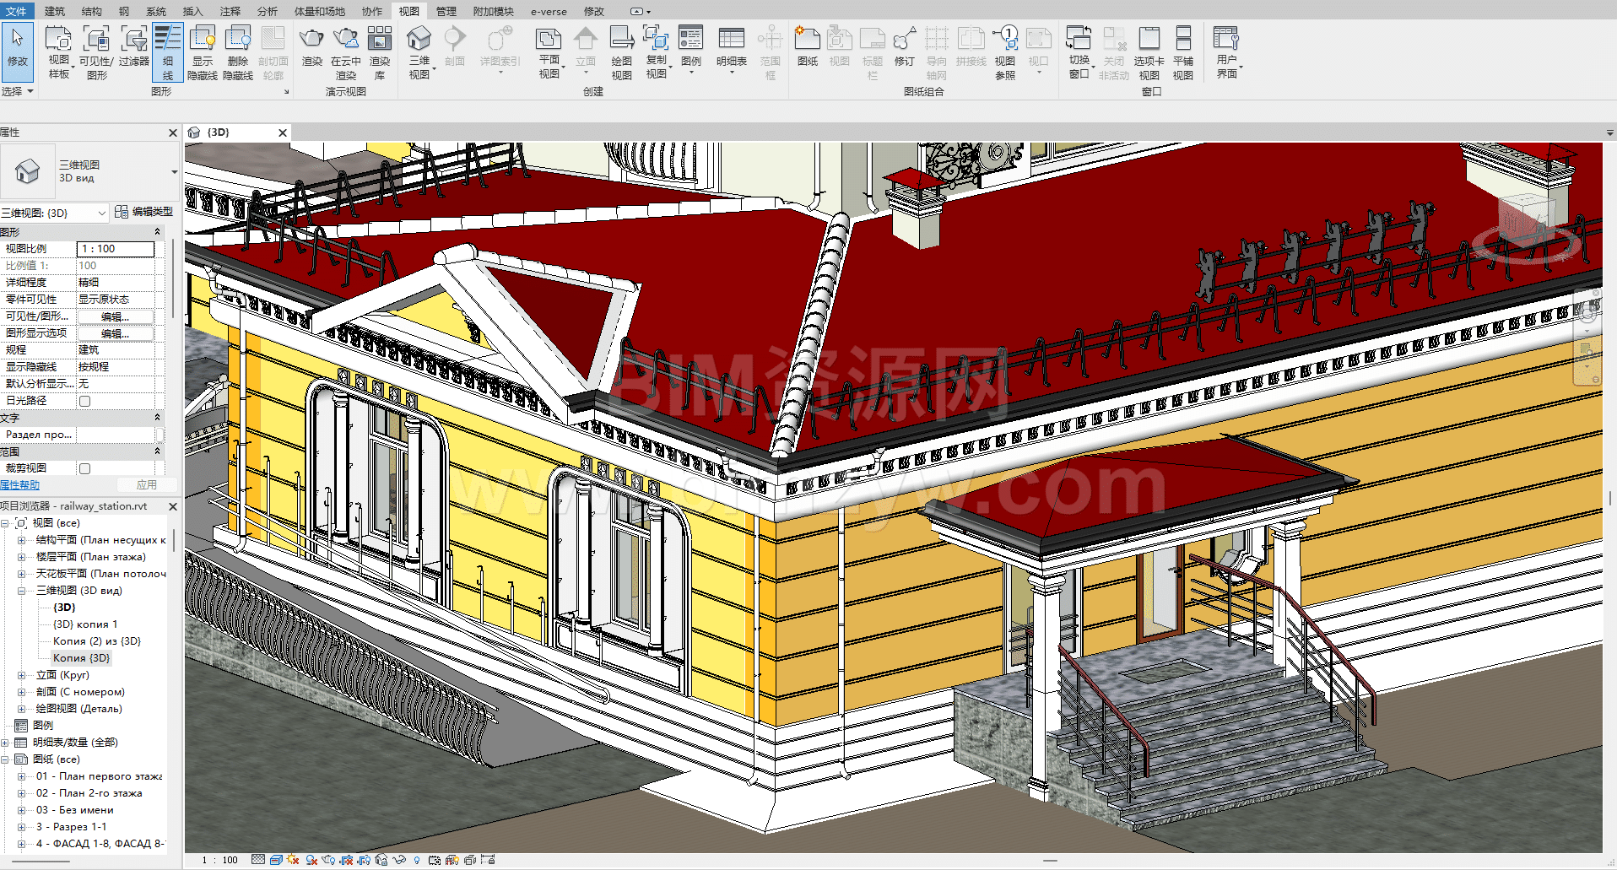Toggle the 裁剪视图 crop view checkbox
The width and height of the screenshot is (1617, 870).
84,468
